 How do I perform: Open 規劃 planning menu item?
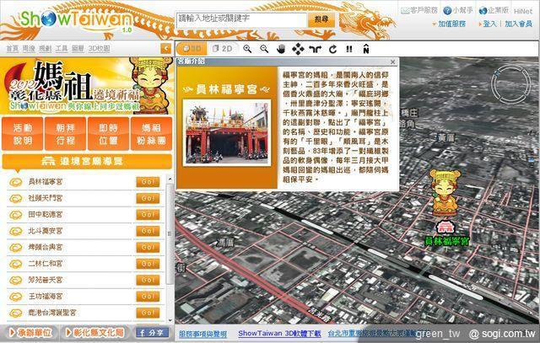(45, 49)
